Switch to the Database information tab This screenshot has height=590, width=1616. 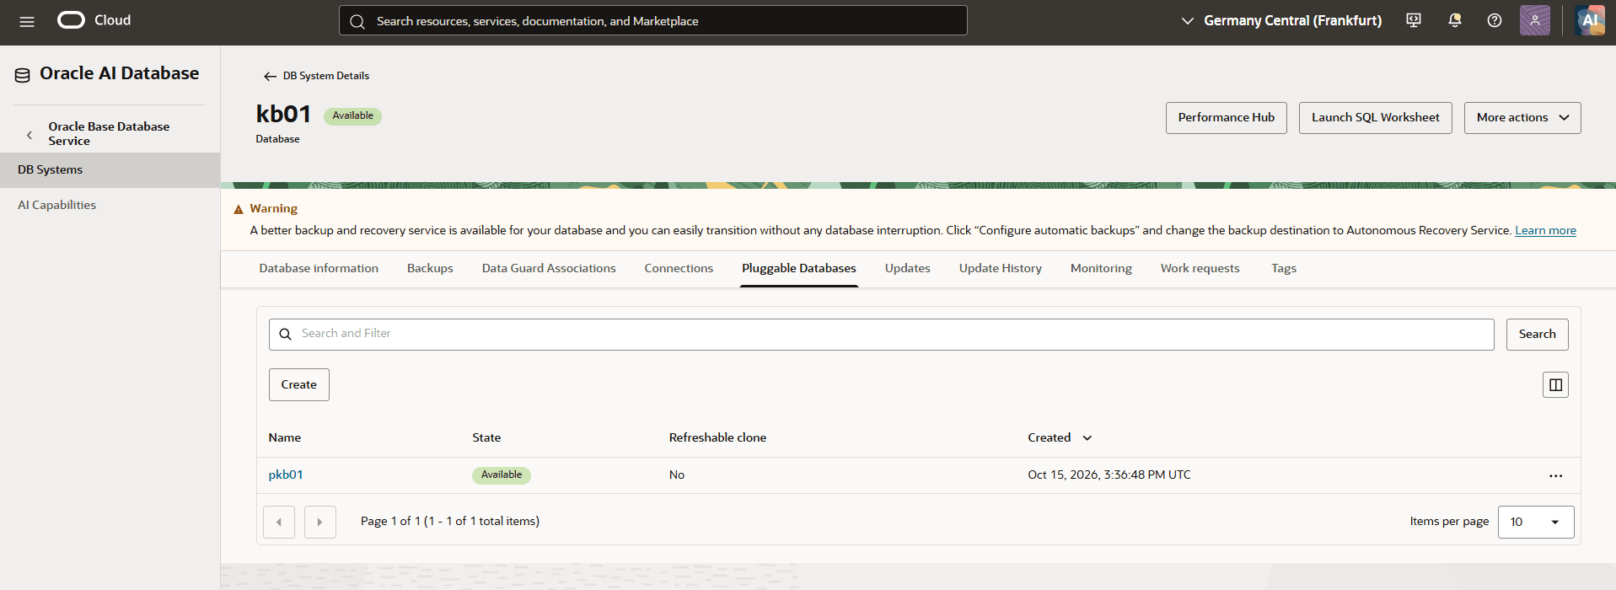coord(319,268)
